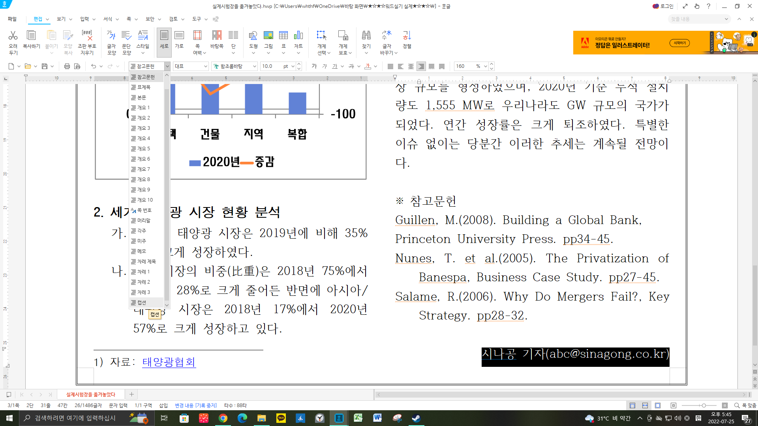
Task: Select the 캡션 style in list
Action: click(146, 303)
